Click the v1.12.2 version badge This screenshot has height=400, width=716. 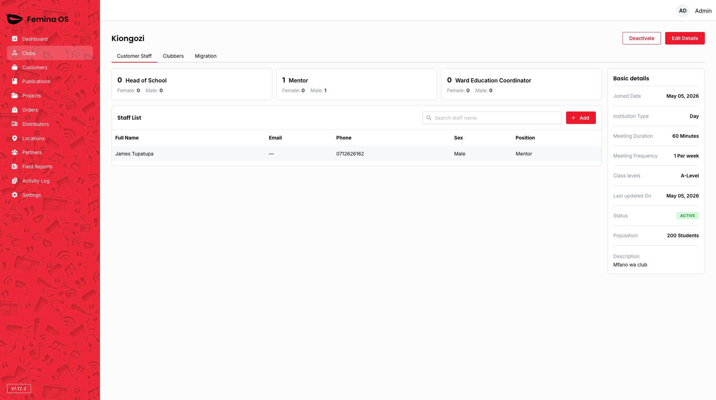19,389
